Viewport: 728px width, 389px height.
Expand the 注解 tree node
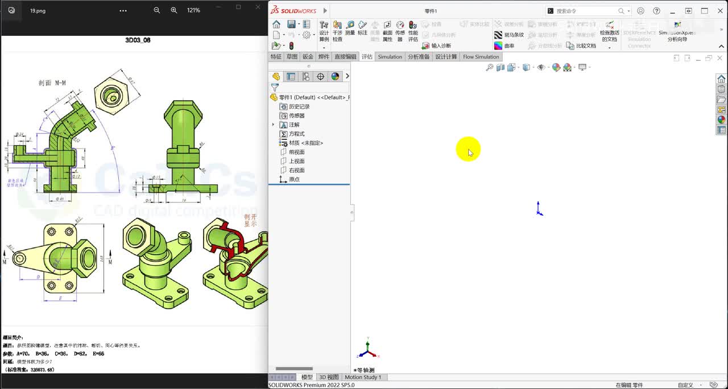[x=273, y=125]
